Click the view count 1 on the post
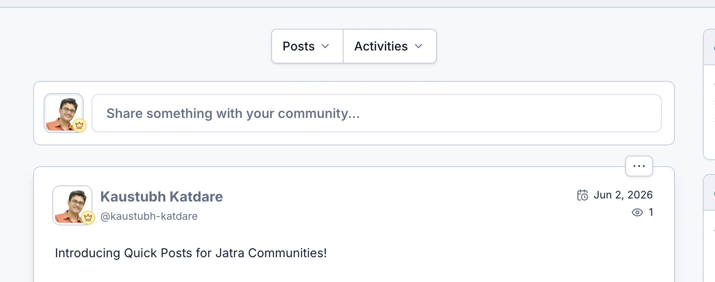The height and width of the screenshot is (282, 715). pyautogui.click(x=651, y=212)
